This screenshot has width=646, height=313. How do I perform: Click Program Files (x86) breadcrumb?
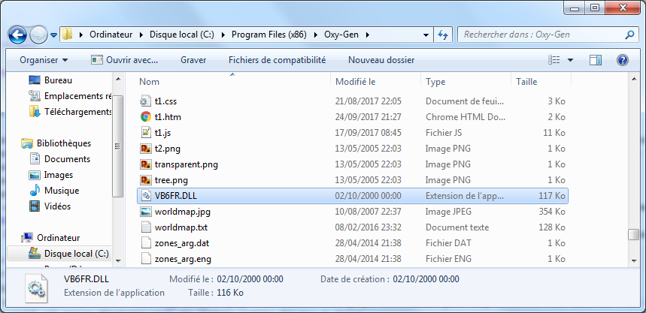click(269, 35)
